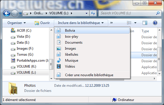Click navigation pane scrollbar thumb
164x105 pixels.
pos(51,64)
